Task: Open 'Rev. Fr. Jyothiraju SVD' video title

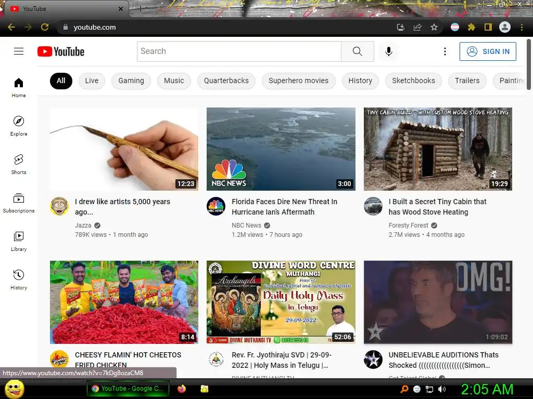Action: tap(282, 360)
